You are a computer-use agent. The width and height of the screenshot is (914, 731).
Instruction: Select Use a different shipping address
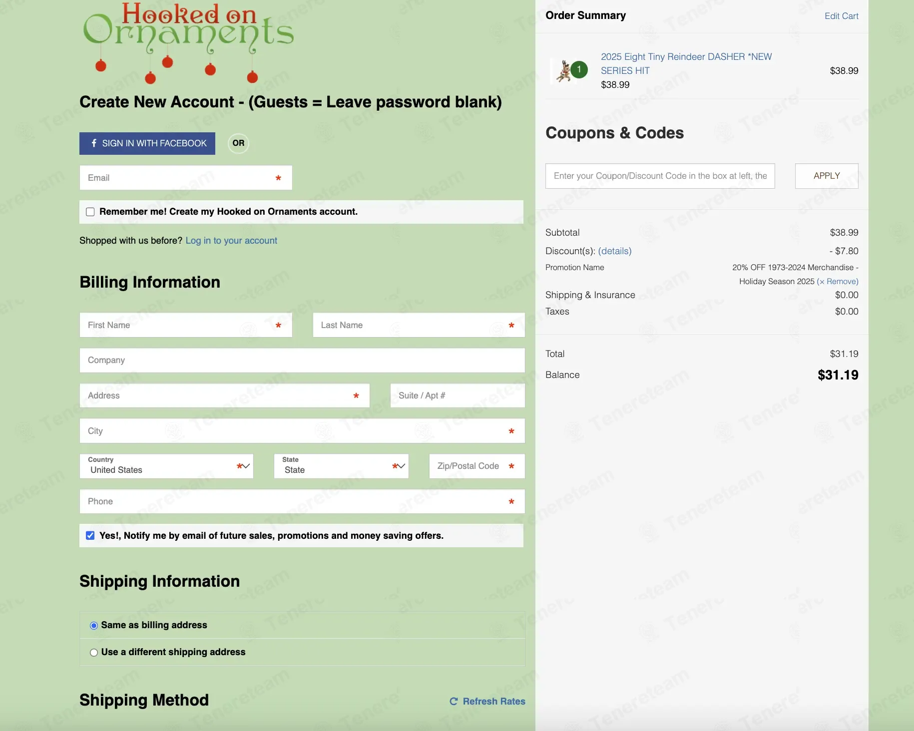pyautogui.click(x=94, y=653)
